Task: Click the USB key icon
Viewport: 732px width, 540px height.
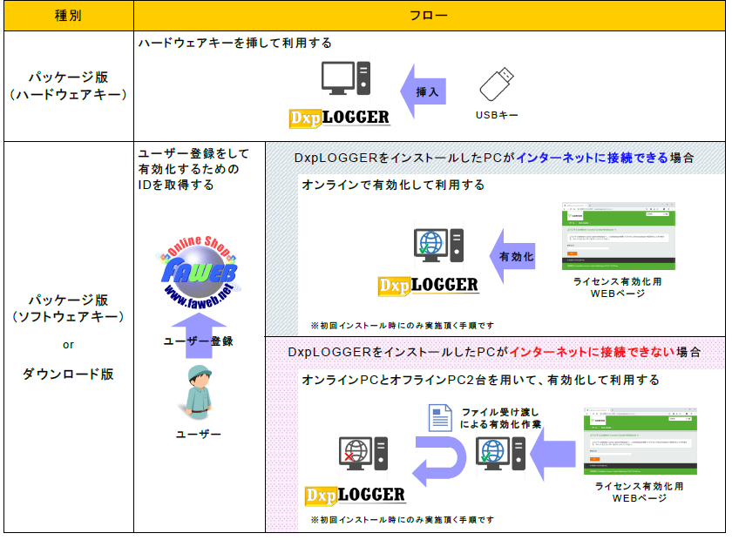Action: click(498, 86)
